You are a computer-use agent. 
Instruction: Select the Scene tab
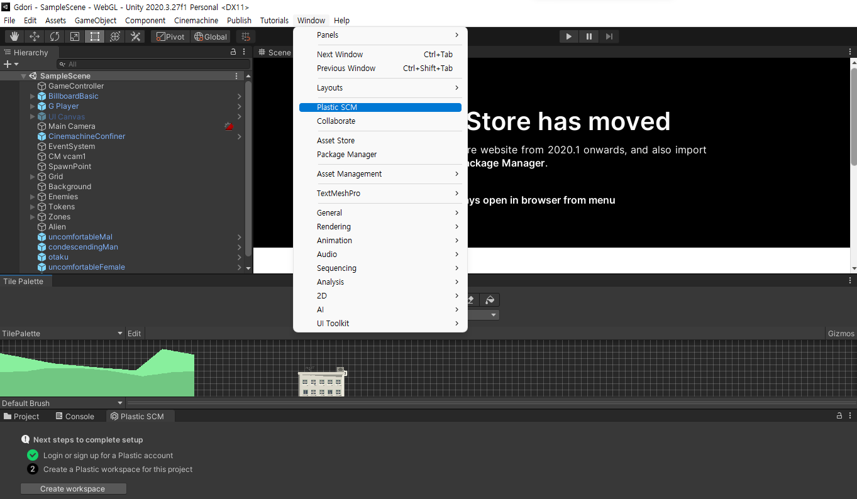[x=274, y=52]
